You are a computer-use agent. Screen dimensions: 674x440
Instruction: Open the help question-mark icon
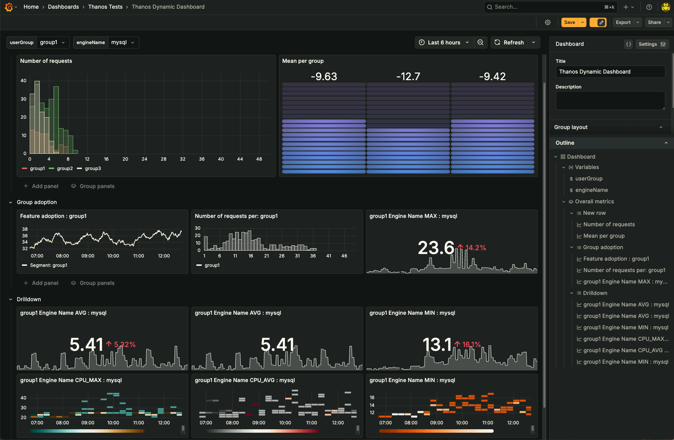tap(649, 7)
